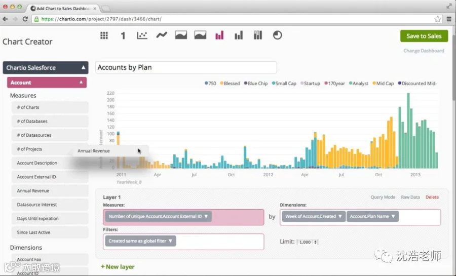Click the tallest green bar in chart
The width and height of the screenshot is (456, 276).
(x=408, y=131)
